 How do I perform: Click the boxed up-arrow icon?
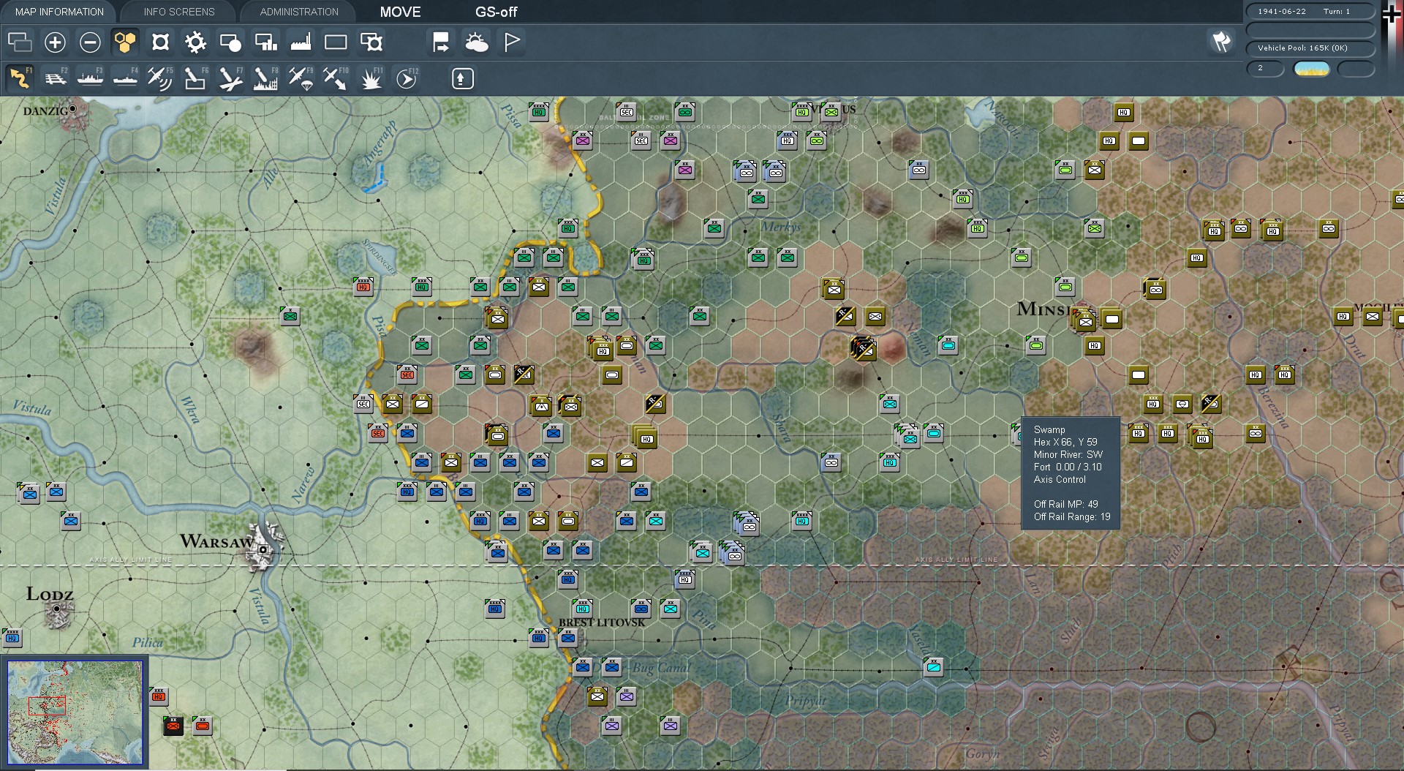pyautogui.click(x=462, y=78)
